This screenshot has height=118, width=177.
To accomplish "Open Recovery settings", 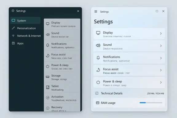I will [62, 108].
